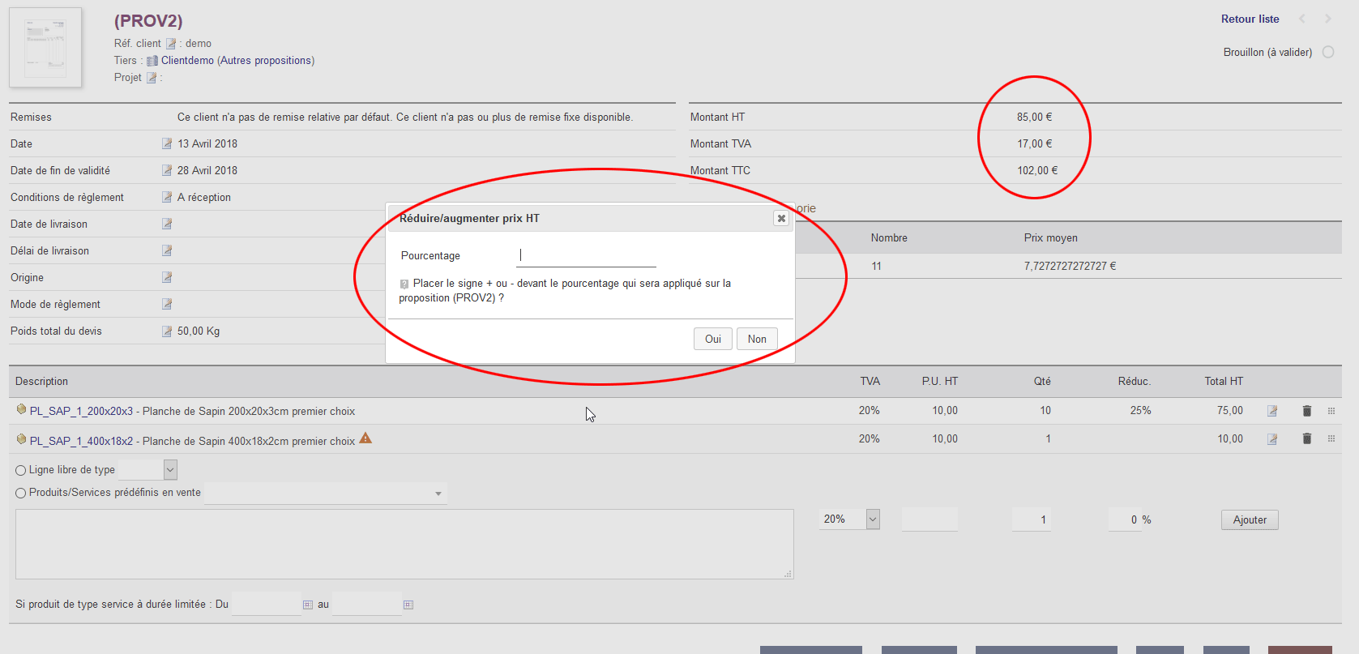Screen dimensions: 1359x654
Task: Open the Clientdemo third-party link
Action: click(187, 61)
